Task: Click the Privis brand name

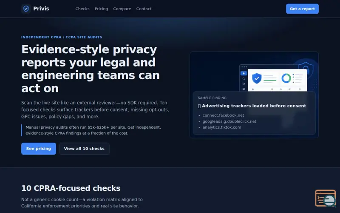Action: point(41,9)
